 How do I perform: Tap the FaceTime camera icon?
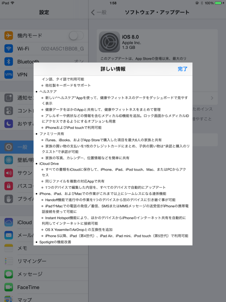click(x=9, y=287)
